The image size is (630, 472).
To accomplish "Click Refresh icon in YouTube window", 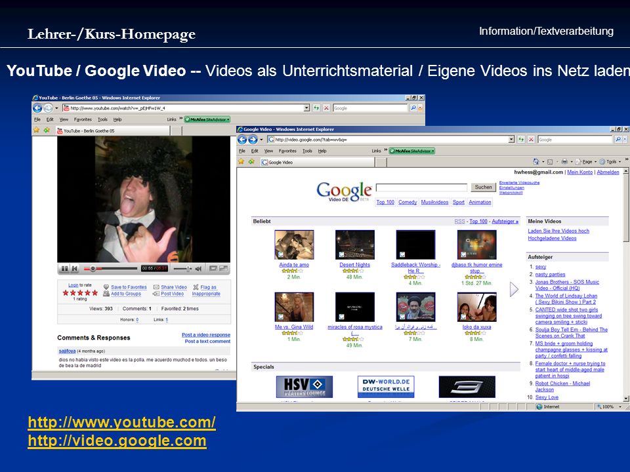I will coord(316,108).
